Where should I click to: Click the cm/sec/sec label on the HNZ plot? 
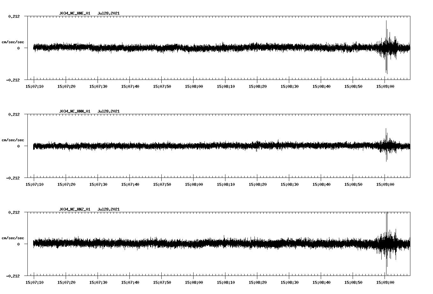[x=13, y=237]
